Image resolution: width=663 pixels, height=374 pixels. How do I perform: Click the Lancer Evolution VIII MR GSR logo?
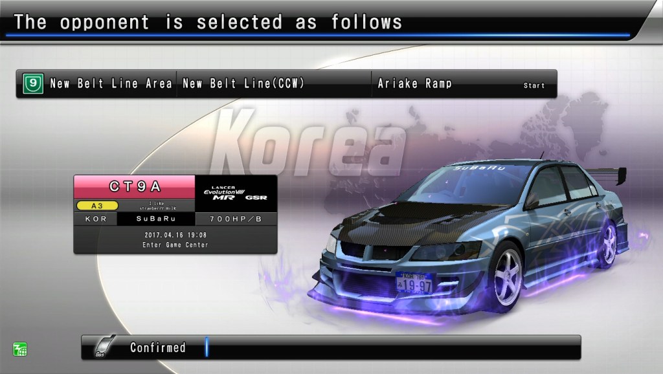click(236, 193)
